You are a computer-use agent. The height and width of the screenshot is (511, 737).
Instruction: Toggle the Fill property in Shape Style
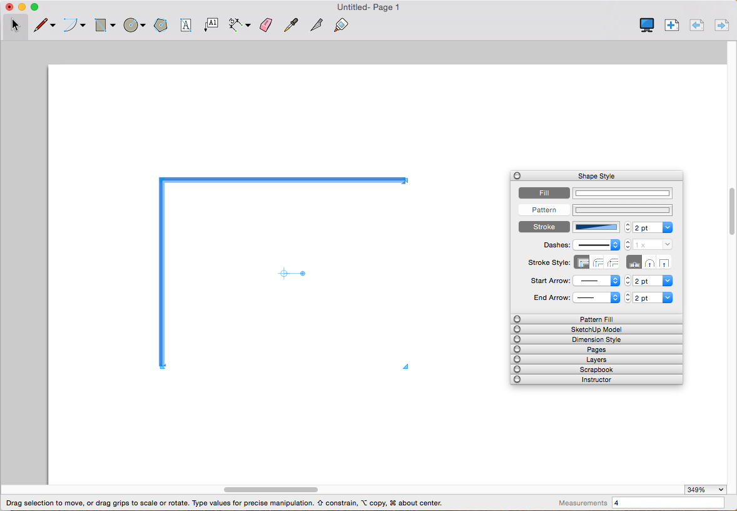[544, 193]
